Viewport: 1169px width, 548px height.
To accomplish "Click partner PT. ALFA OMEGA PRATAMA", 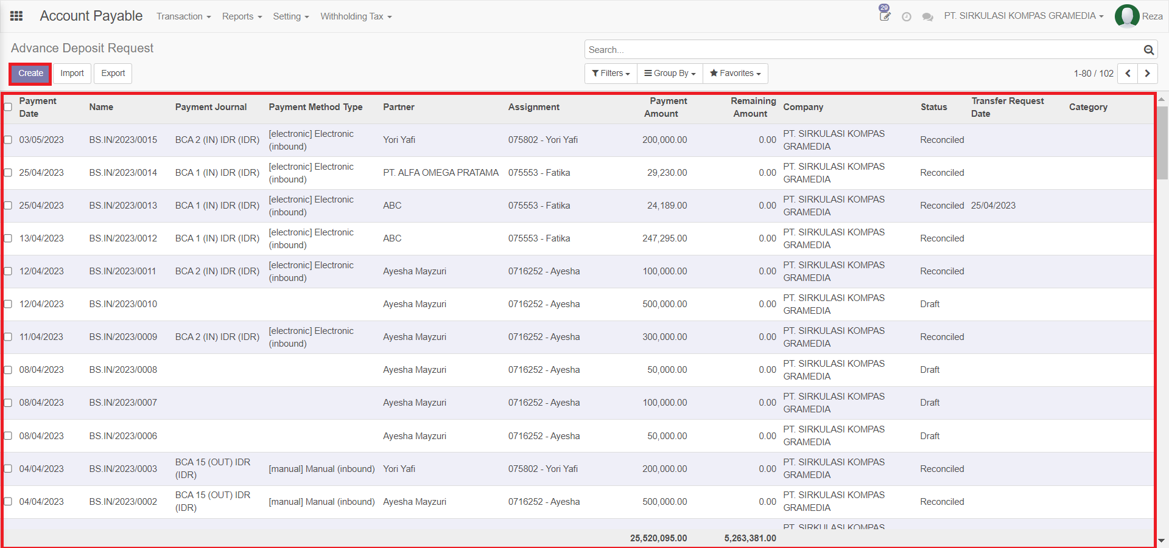I will click(441, 173).
